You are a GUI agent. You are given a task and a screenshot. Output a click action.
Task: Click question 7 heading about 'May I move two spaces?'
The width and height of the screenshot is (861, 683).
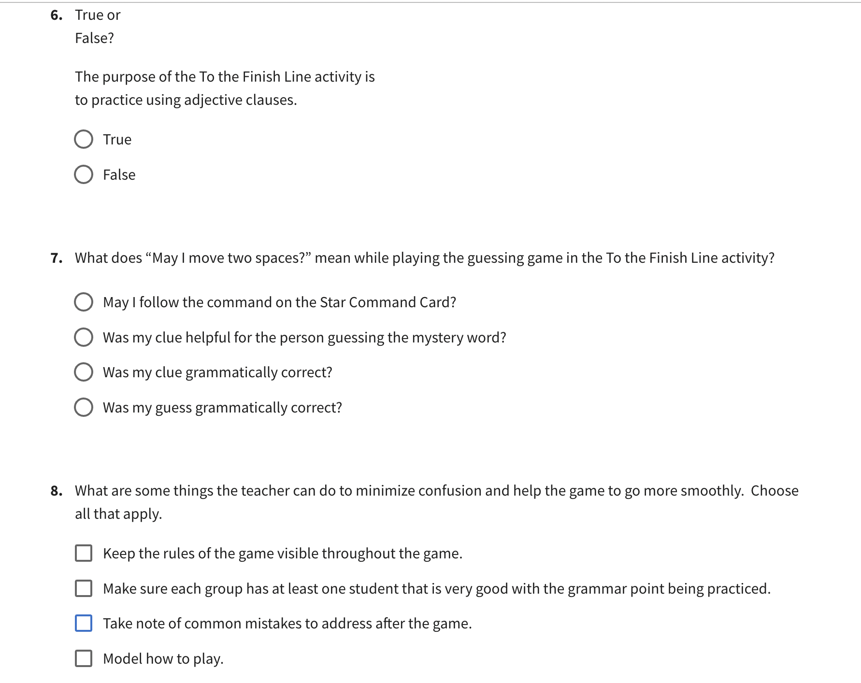tap(425, 258)
